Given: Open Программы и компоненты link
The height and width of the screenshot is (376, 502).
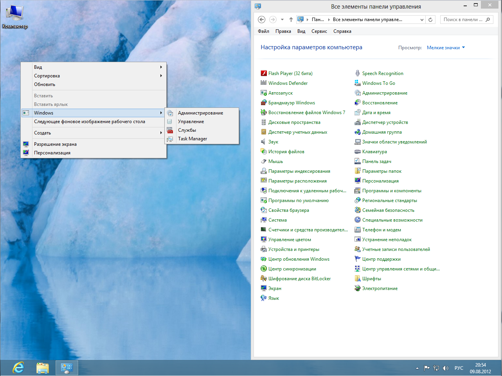Looking at the screenshot, I should click(392, 191).
